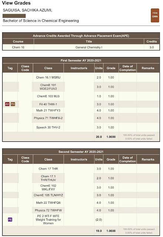Click the Chem 16 course cell
This screenshot has width=163, height=237.
(x=18, y=47)
